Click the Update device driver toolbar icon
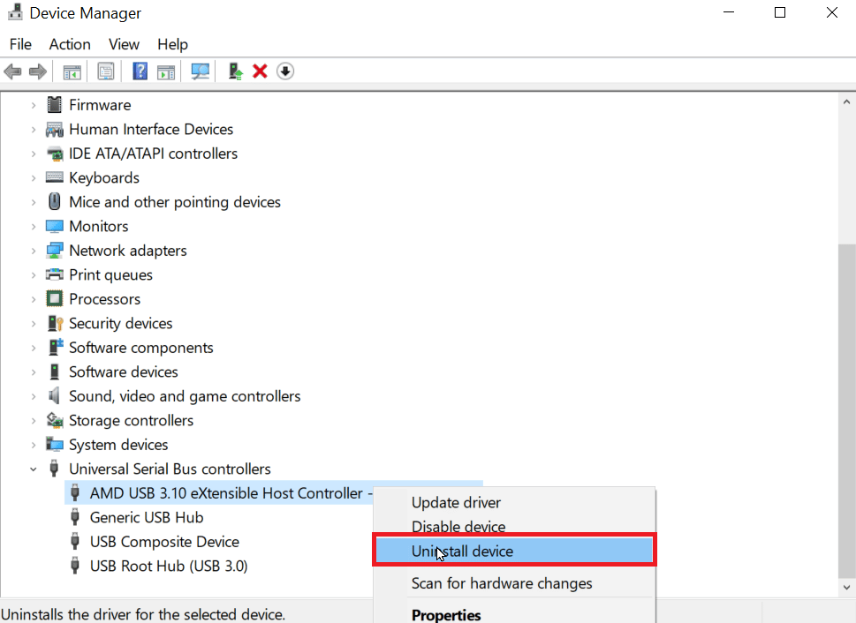The height and width of the screenshot is (623, 856). point(235,71)
